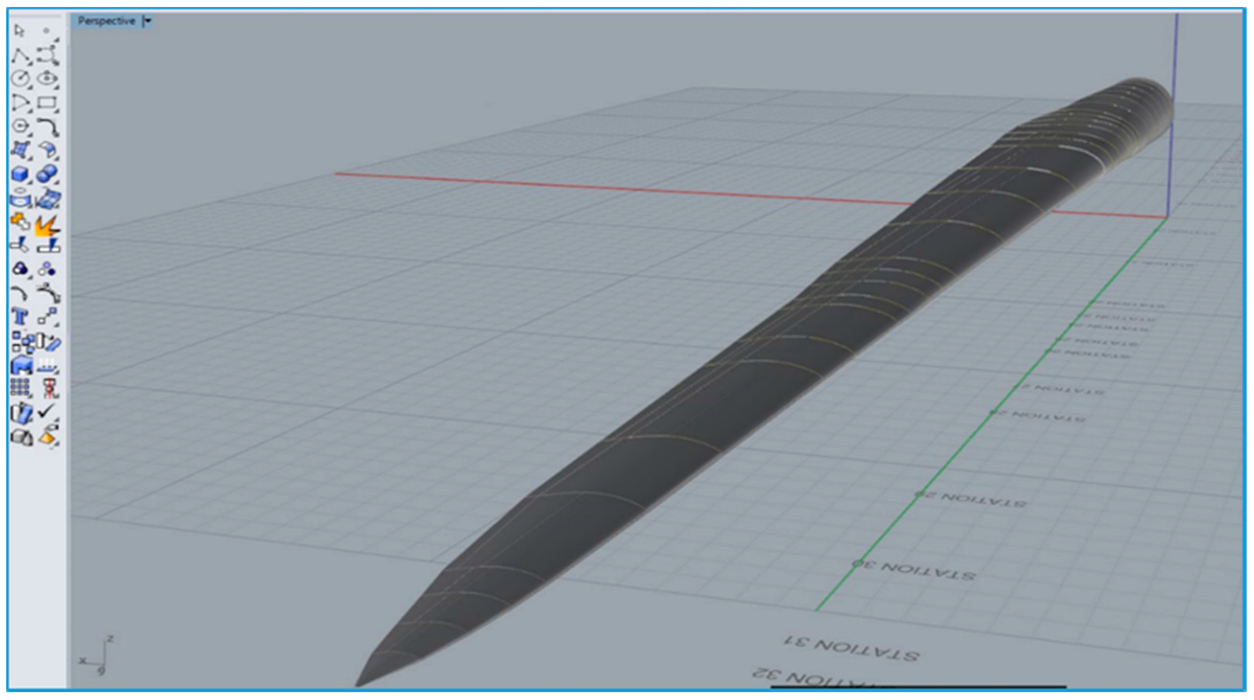Screen dimensions: 1254x700
Task: Click the Explode icon
Action: pyautogui.click(x=47, y=225)
